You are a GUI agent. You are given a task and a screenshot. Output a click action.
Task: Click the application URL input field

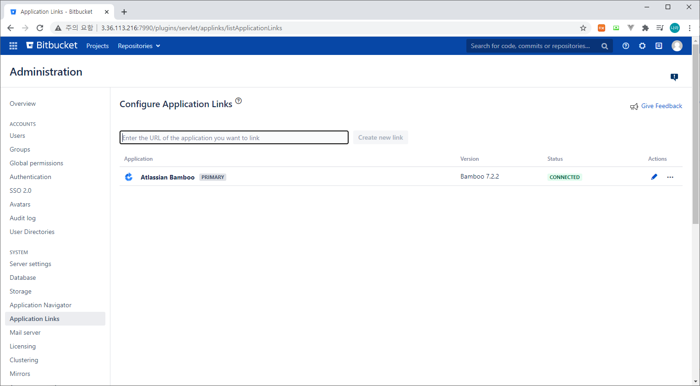[234, 137]
